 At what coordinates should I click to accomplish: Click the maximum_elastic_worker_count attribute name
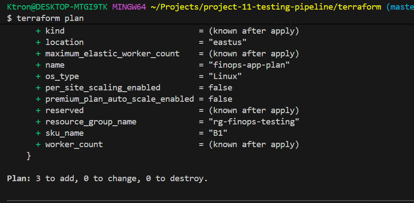click(112, 54)
